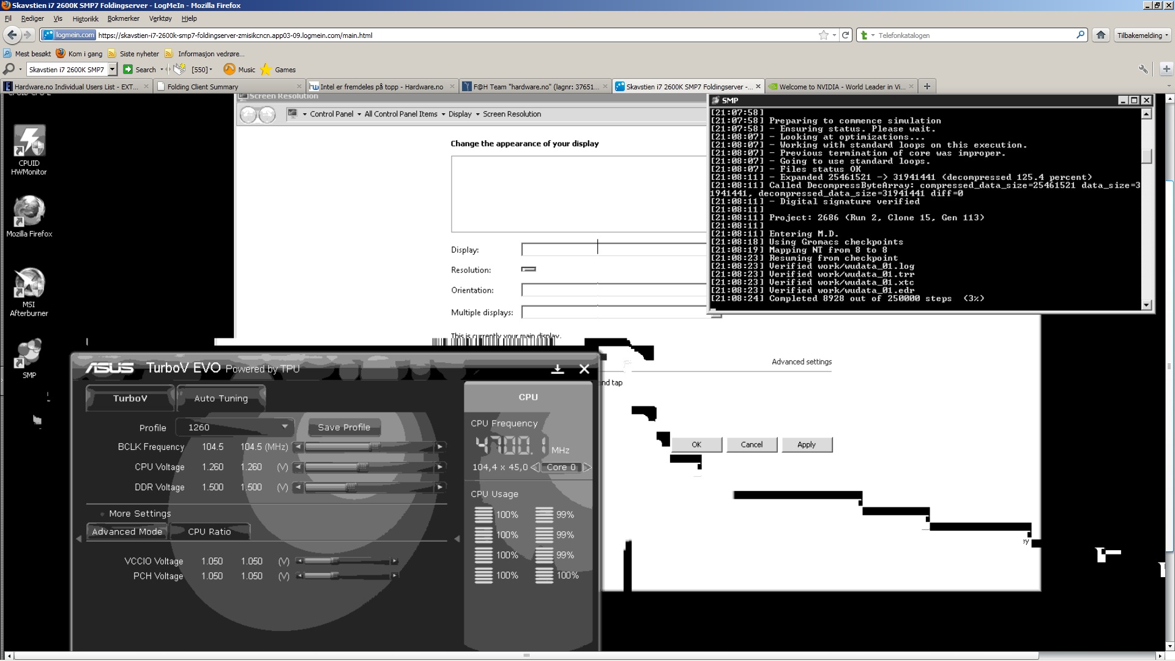Close the TurboV EVO window
This screenshot has height=661, width=1175.
(x=584, y=369)
